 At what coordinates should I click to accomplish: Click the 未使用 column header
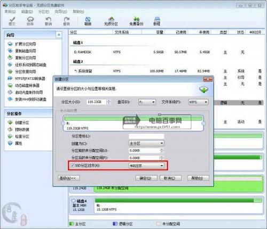pos(199,32)
